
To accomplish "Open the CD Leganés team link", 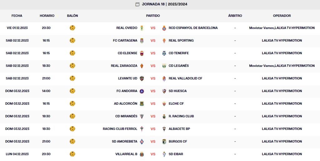I will tap(178, 66).
